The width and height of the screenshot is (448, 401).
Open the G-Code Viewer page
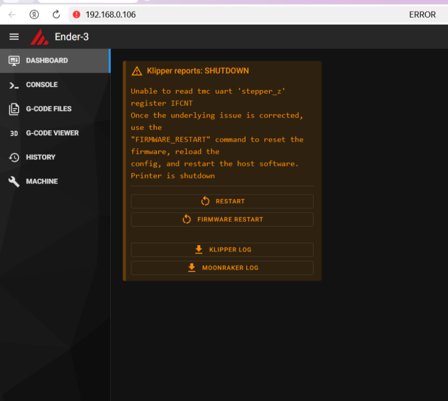[55, 133]
